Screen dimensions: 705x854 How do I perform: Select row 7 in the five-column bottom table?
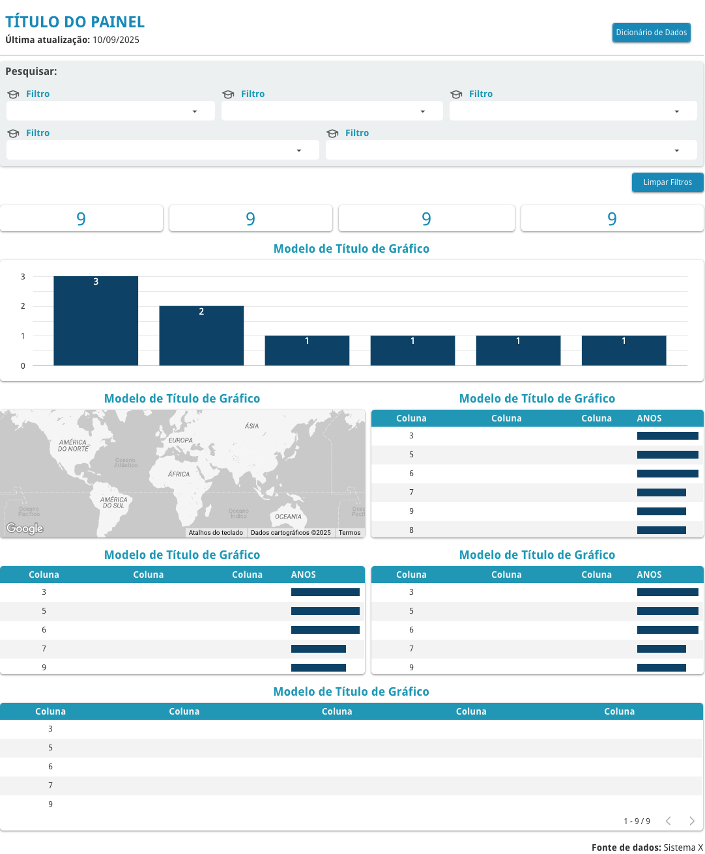tap(352, 786)
